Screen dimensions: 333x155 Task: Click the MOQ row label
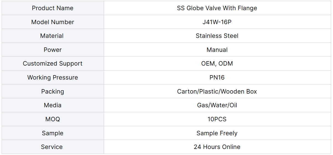coord(53,119)
